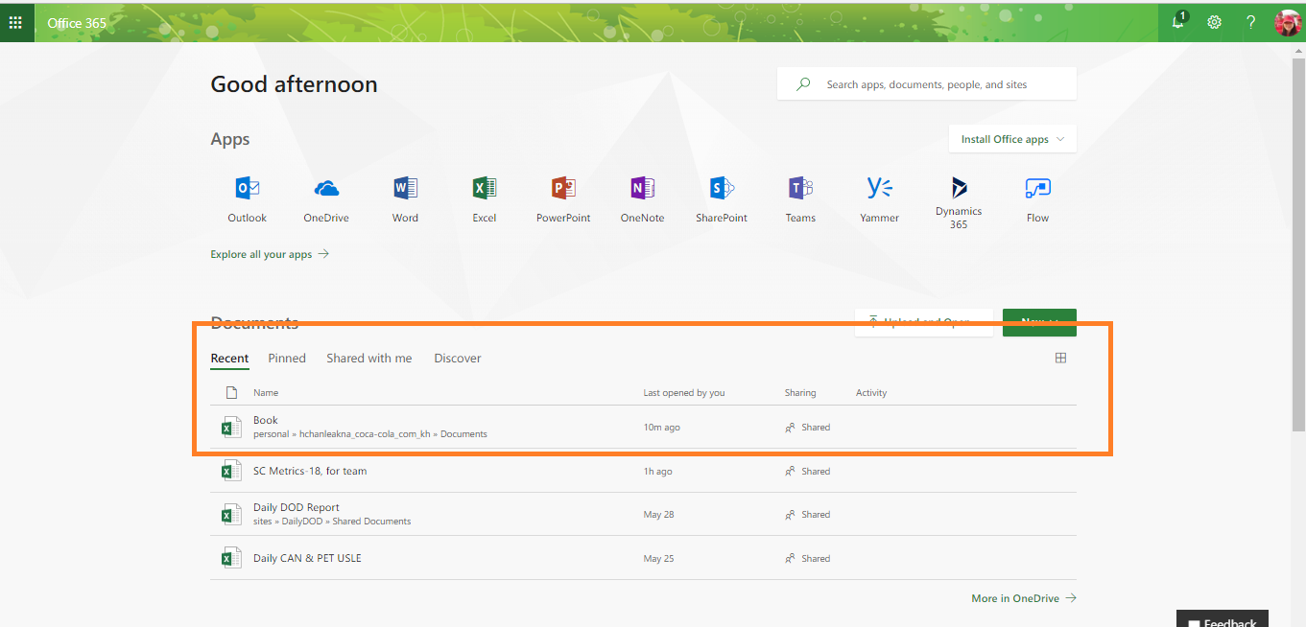1306x627 pixels.
Task: Select the Recent tab
Action: (229, 359)
